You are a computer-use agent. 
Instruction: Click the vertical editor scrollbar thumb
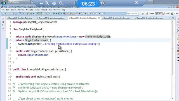click(172, 49)
